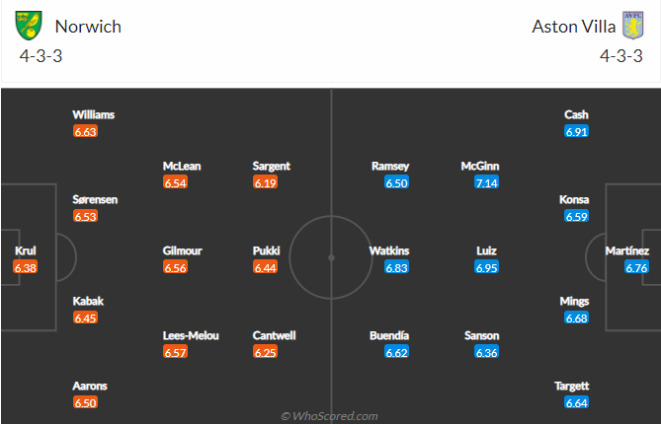This screenshot has width=661, height=424.
Task: Click player name Williams
Action: [x=93, y=114]
